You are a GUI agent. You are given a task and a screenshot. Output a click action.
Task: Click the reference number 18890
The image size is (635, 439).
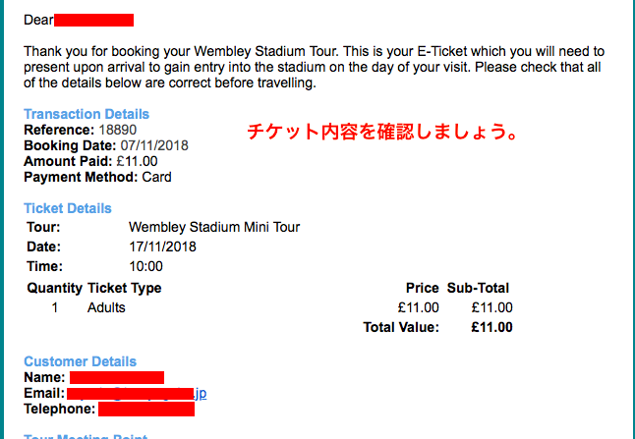point(115,130)
